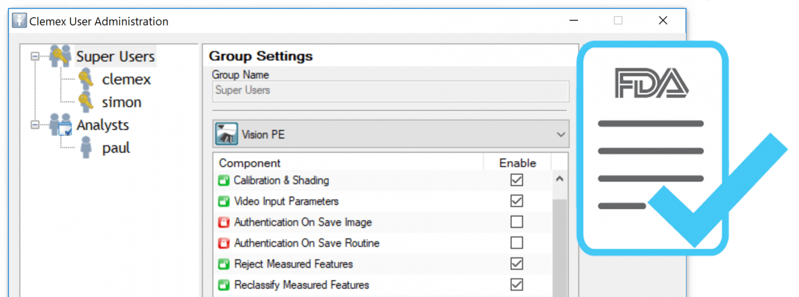799x297 pixels.
Task: Click the user icon beside paul
Action: [x=86, y=148]
